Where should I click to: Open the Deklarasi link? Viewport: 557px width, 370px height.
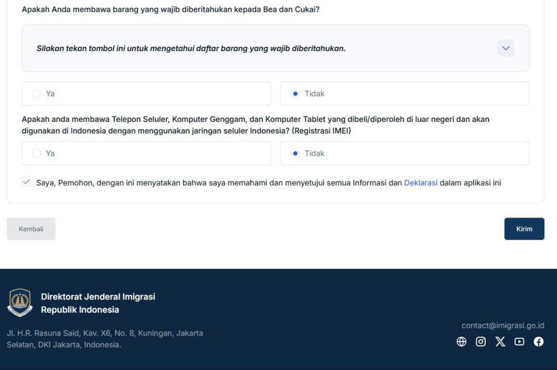(421, 182)
